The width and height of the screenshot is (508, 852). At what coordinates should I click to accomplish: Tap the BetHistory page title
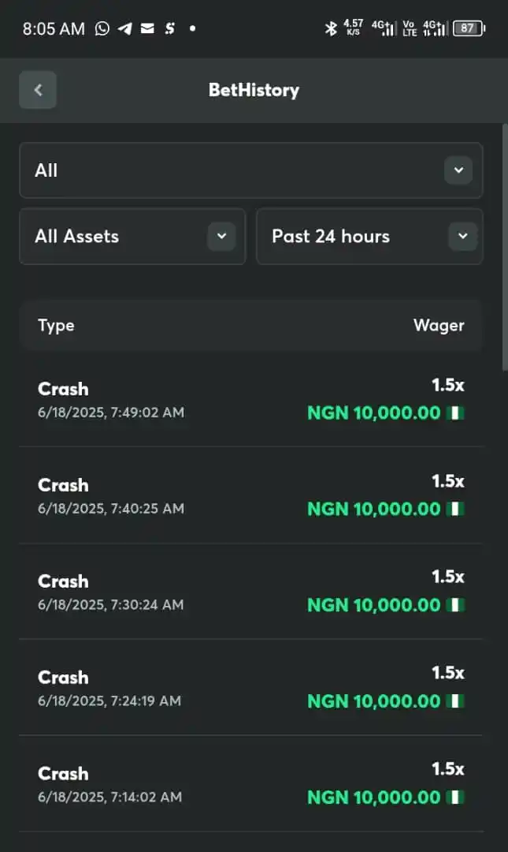tap(254, 90)
